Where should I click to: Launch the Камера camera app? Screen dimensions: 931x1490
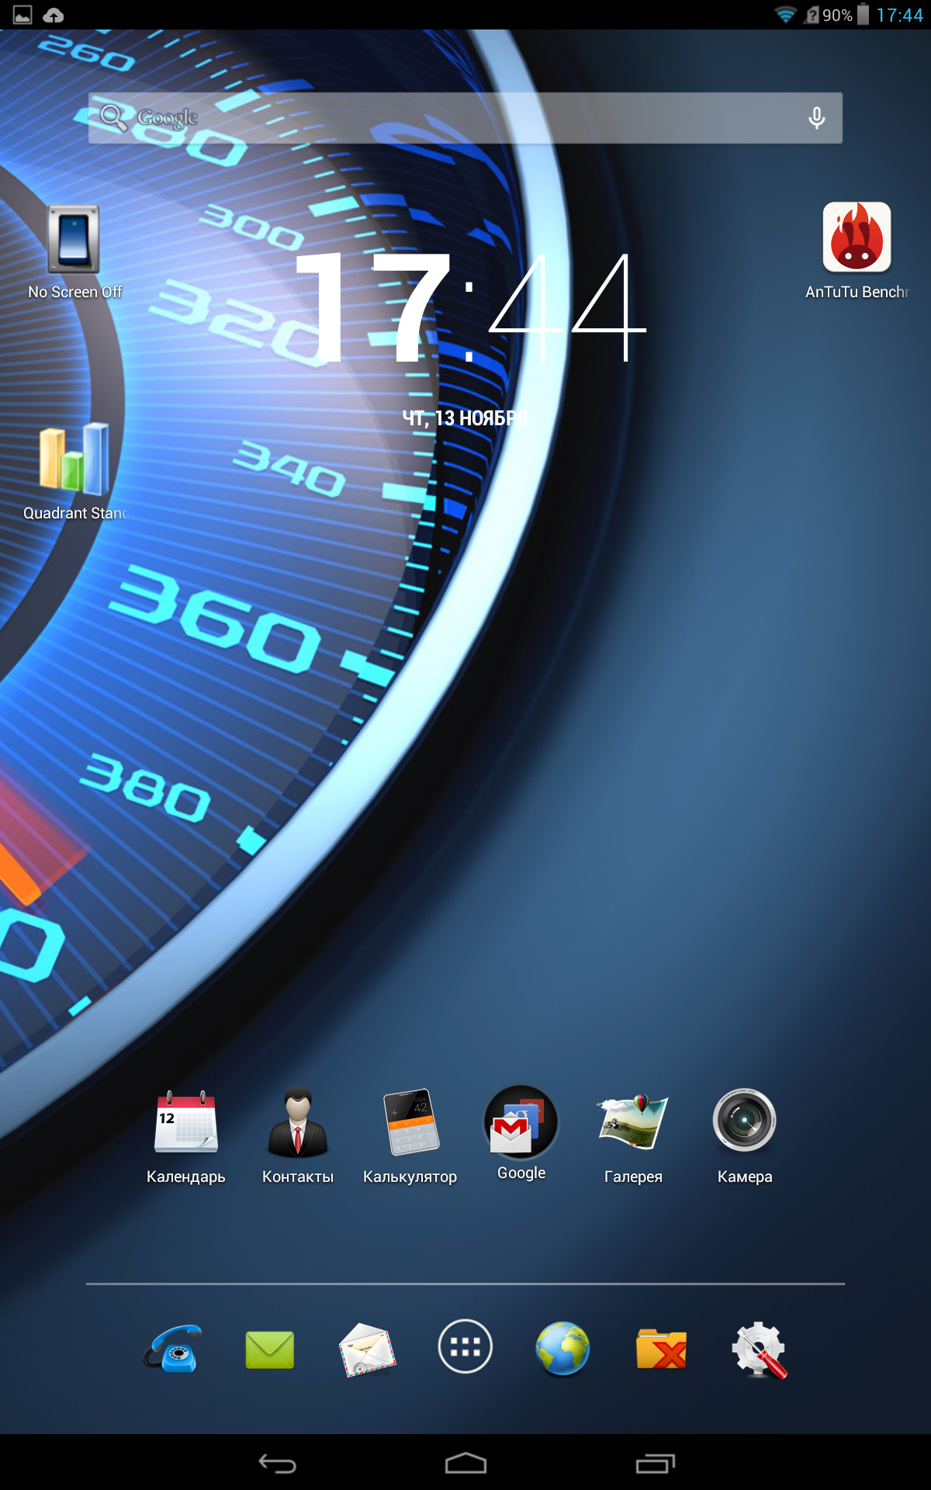point(744,1122)
